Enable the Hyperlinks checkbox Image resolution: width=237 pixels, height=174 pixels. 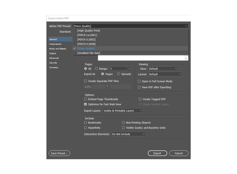point(85,128)
